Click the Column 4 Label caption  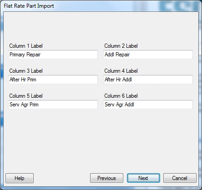tap(121, 71)
